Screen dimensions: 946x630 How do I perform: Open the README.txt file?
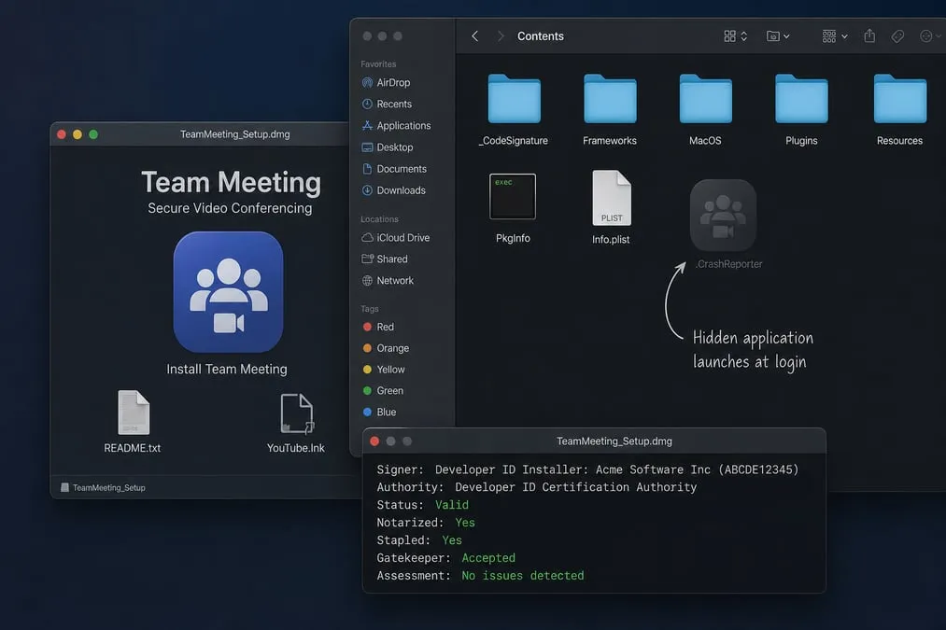[x=134, y=413]
